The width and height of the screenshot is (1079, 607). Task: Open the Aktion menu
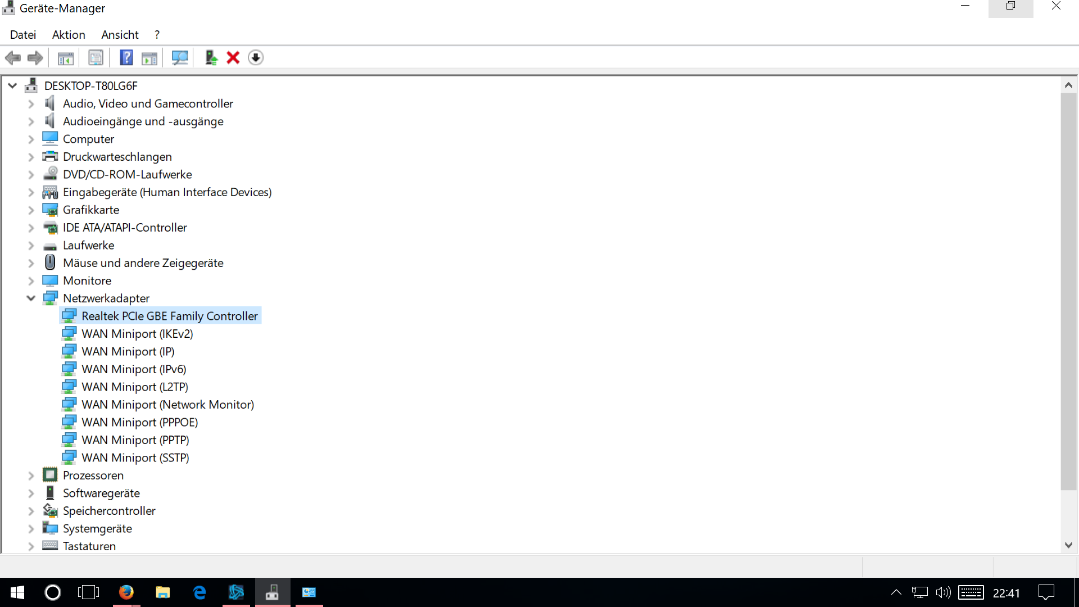point(69,35)
